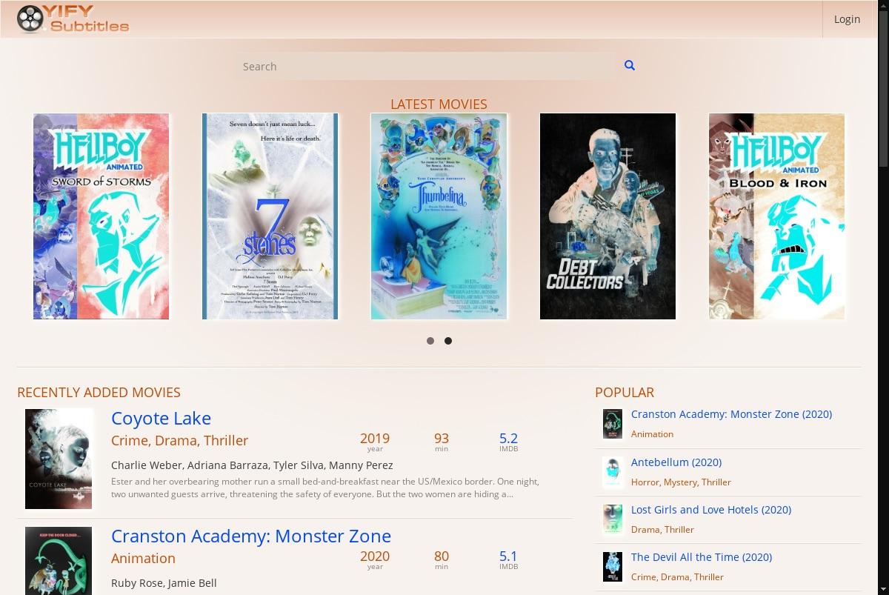Viewport: 889px width, 595px height.
Task: Open the Login link
Action: click(x=847, y=19)
